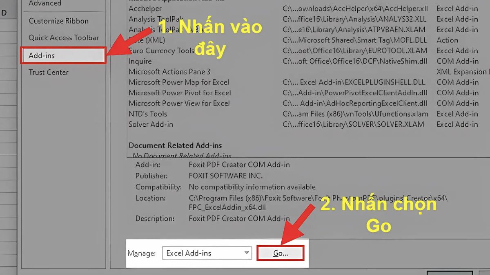Click the SOLVER.XLAM location path
Image resolution: width=490 pixels, height=275 pixels.
pos(353,125)
